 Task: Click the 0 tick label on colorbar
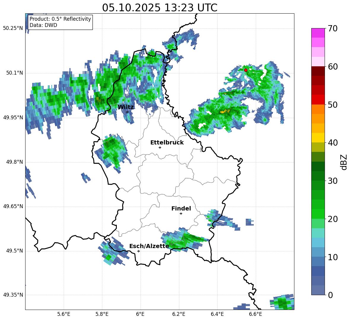pos(331,295)
